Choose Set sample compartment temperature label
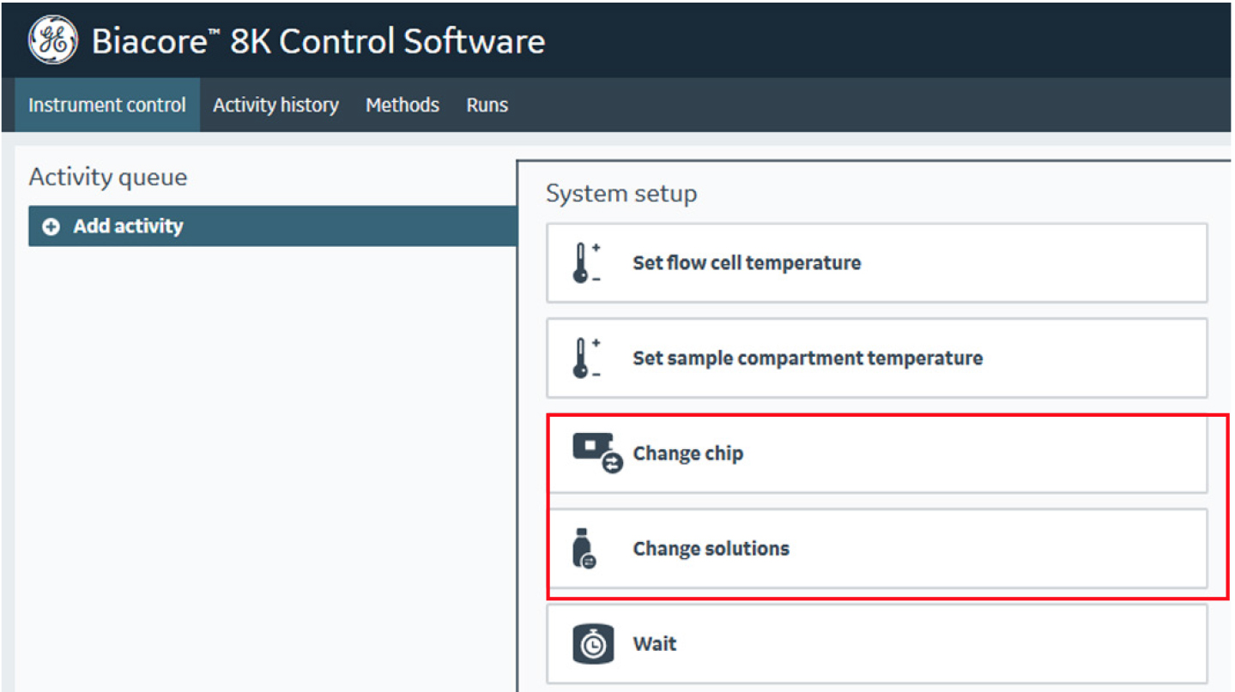 (x=808, y=358)
